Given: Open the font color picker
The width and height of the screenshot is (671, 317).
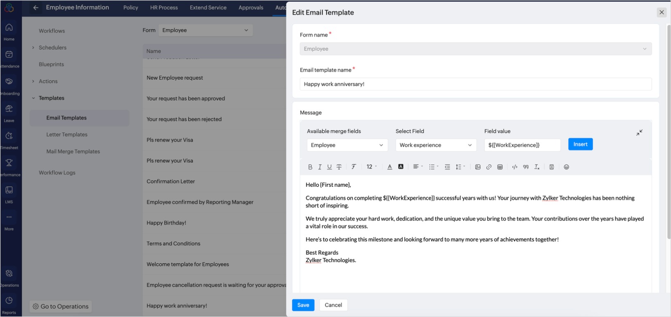Looking at the screenshot, I should click(x=389, y=167).
